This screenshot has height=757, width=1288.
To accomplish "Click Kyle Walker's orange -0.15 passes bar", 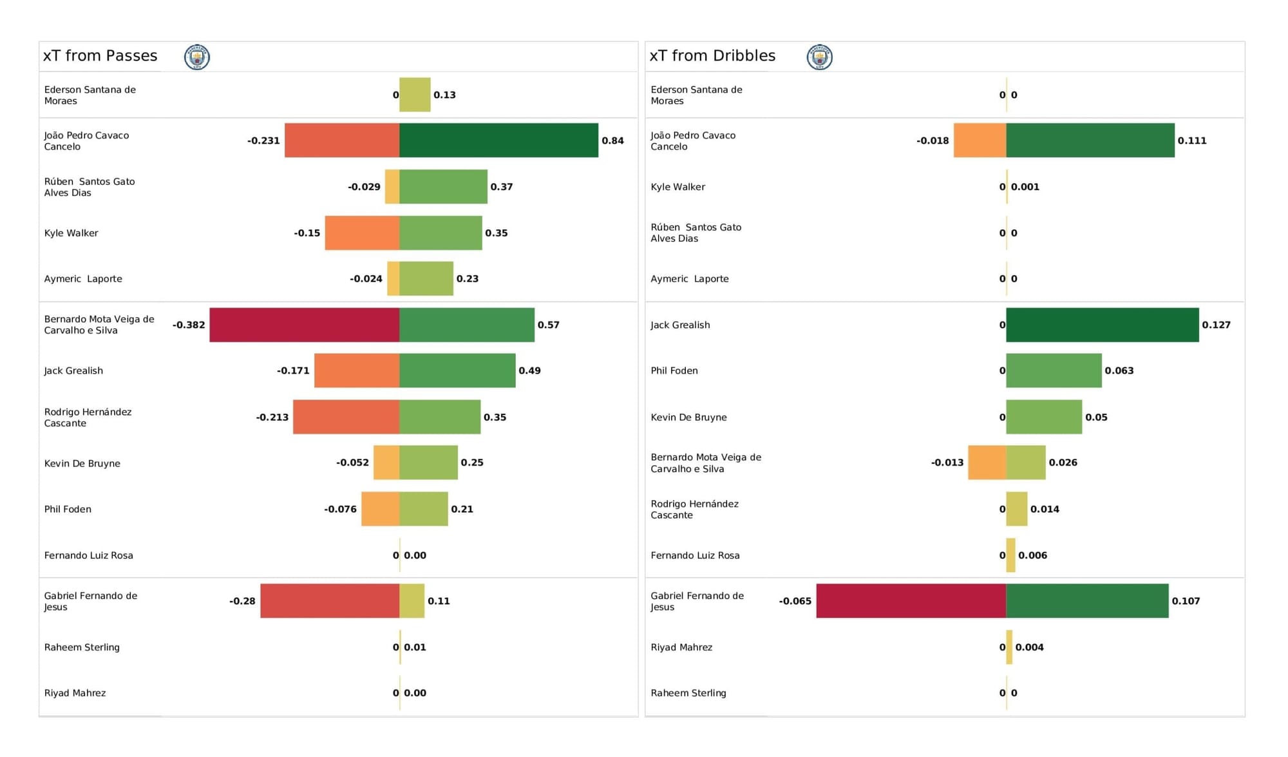I will (x=362, y=233).
